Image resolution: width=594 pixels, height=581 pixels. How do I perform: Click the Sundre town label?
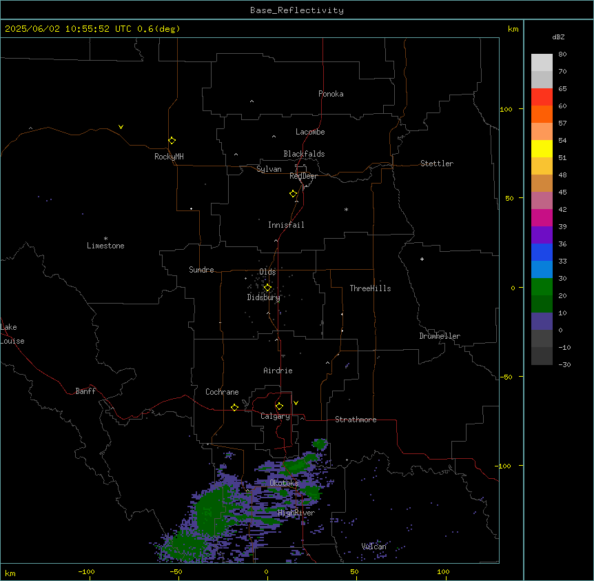click(x=201, y=270)
